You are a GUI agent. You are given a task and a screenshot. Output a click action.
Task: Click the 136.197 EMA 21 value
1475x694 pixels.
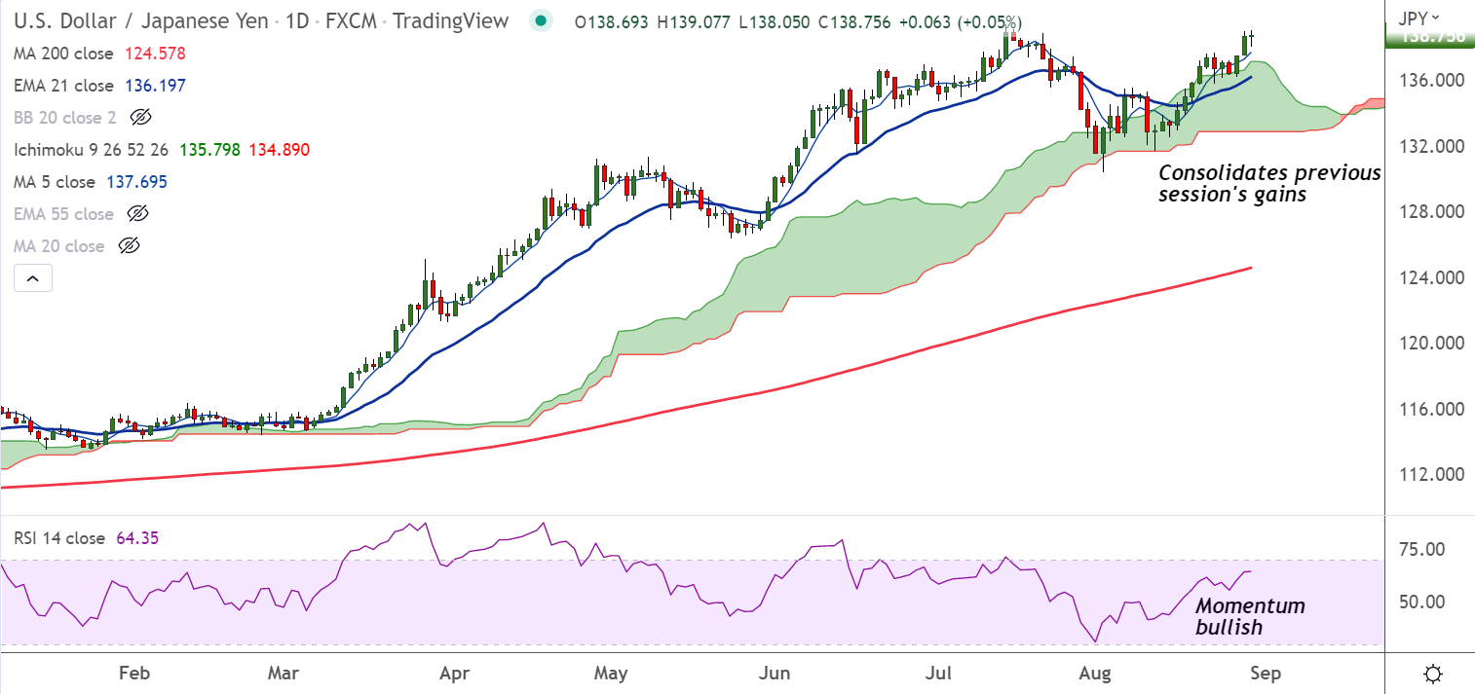pos(156,86)
